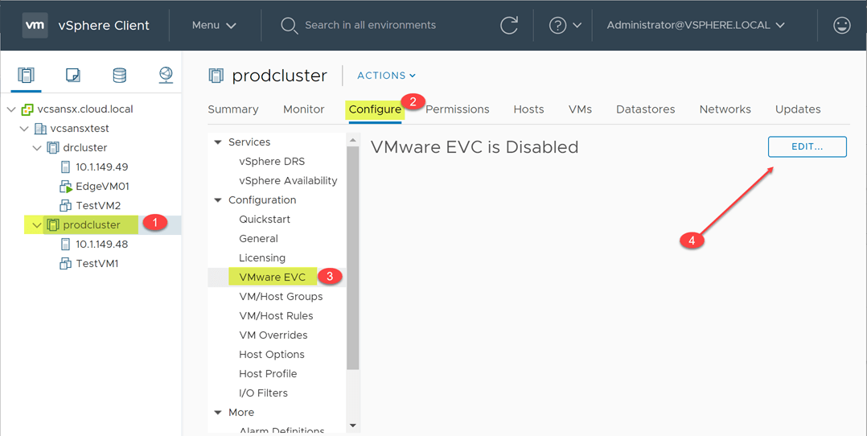Open the Menu dropdown
The image size is (867, 436).
(214, 26)
